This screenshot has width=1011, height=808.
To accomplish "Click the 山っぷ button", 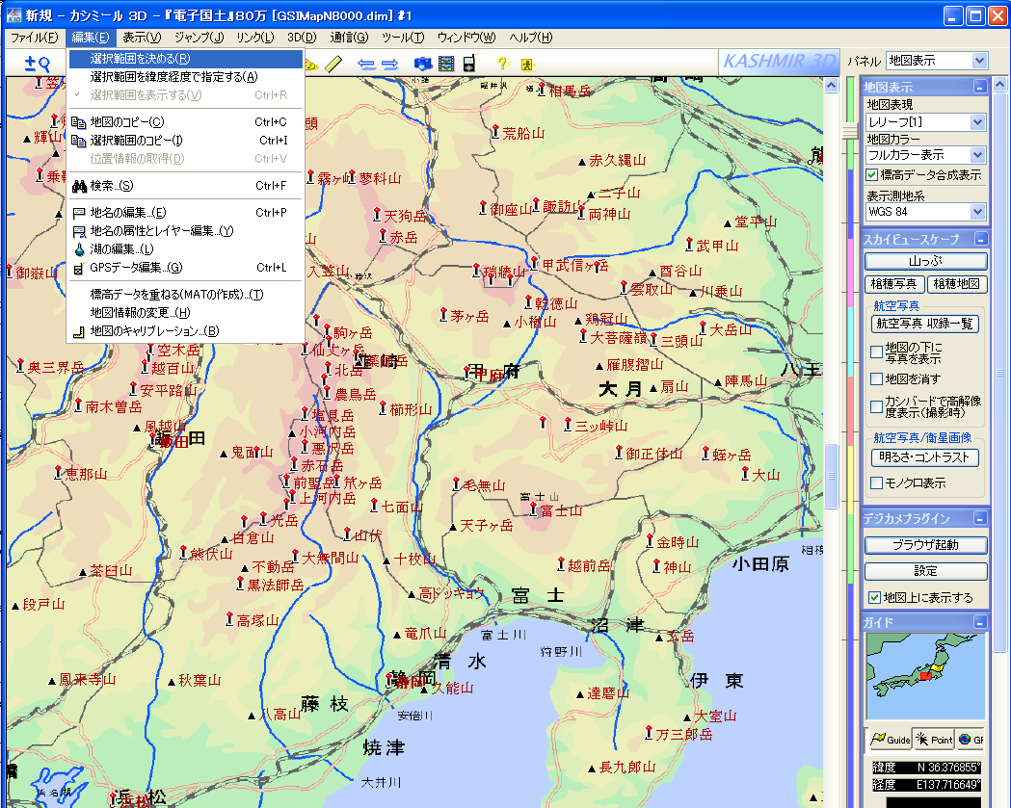I will (925, 262).
